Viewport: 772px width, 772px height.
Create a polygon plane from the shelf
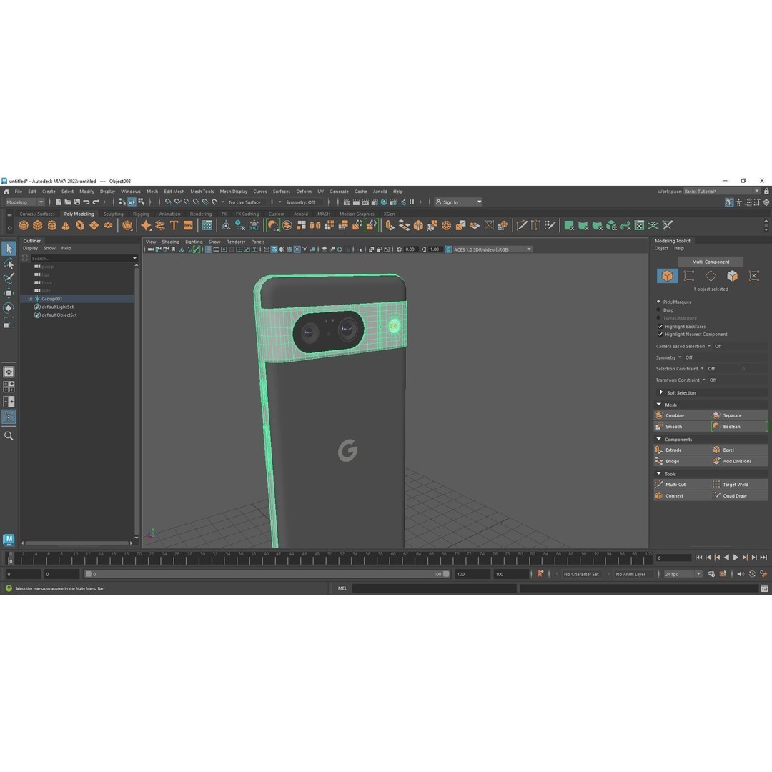pos(94,225)
